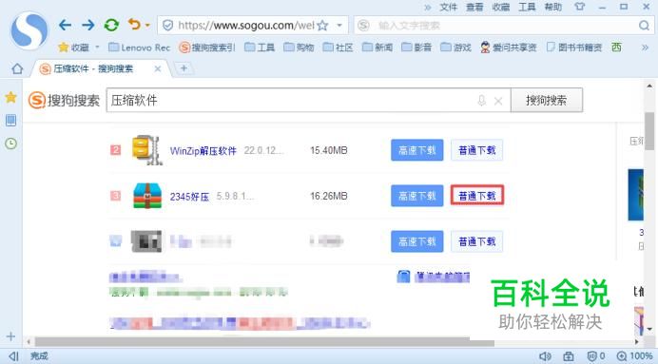This screenshot has height=364, width=658.
Task: Click the plus icon at sidebar bottom
Action: point(10,336)
